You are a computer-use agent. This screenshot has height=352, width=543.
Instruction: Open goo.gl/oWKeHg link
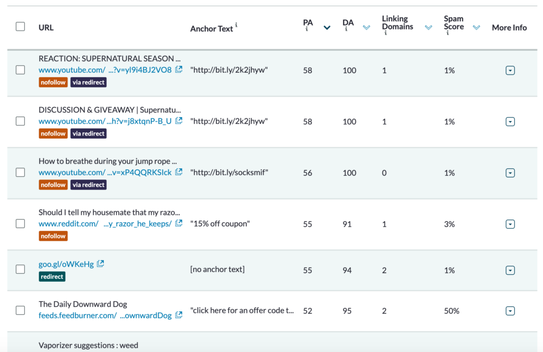pos(66,264)
